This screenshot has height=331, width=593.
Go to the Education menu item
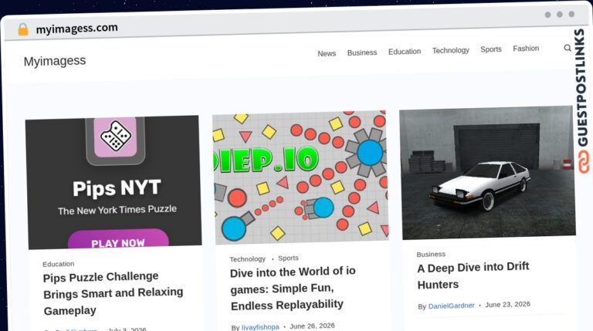pos(405,52)
